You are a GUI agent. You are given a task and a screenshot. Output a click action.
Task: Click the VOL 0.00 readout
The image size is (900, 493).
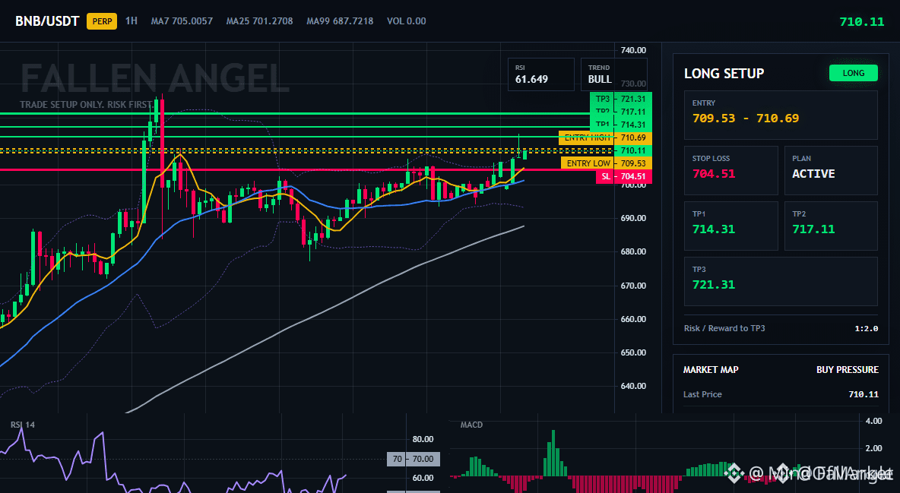(407, 21)
